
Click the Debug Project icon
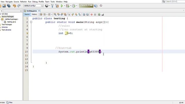coord(68,6)
